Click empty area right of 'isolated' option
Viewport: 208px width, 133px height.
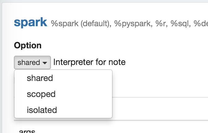[86, 110]
